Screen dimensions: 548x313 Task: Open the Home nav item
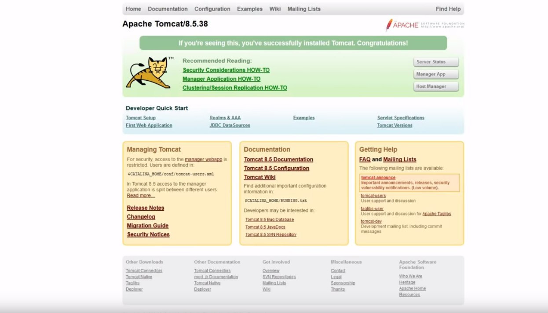133,9
